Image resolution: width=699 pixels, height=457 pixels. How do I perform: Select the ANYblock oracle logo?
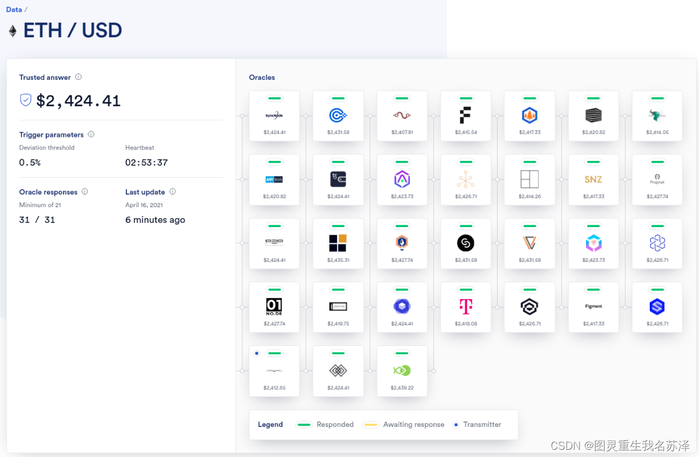coord(274,180)
